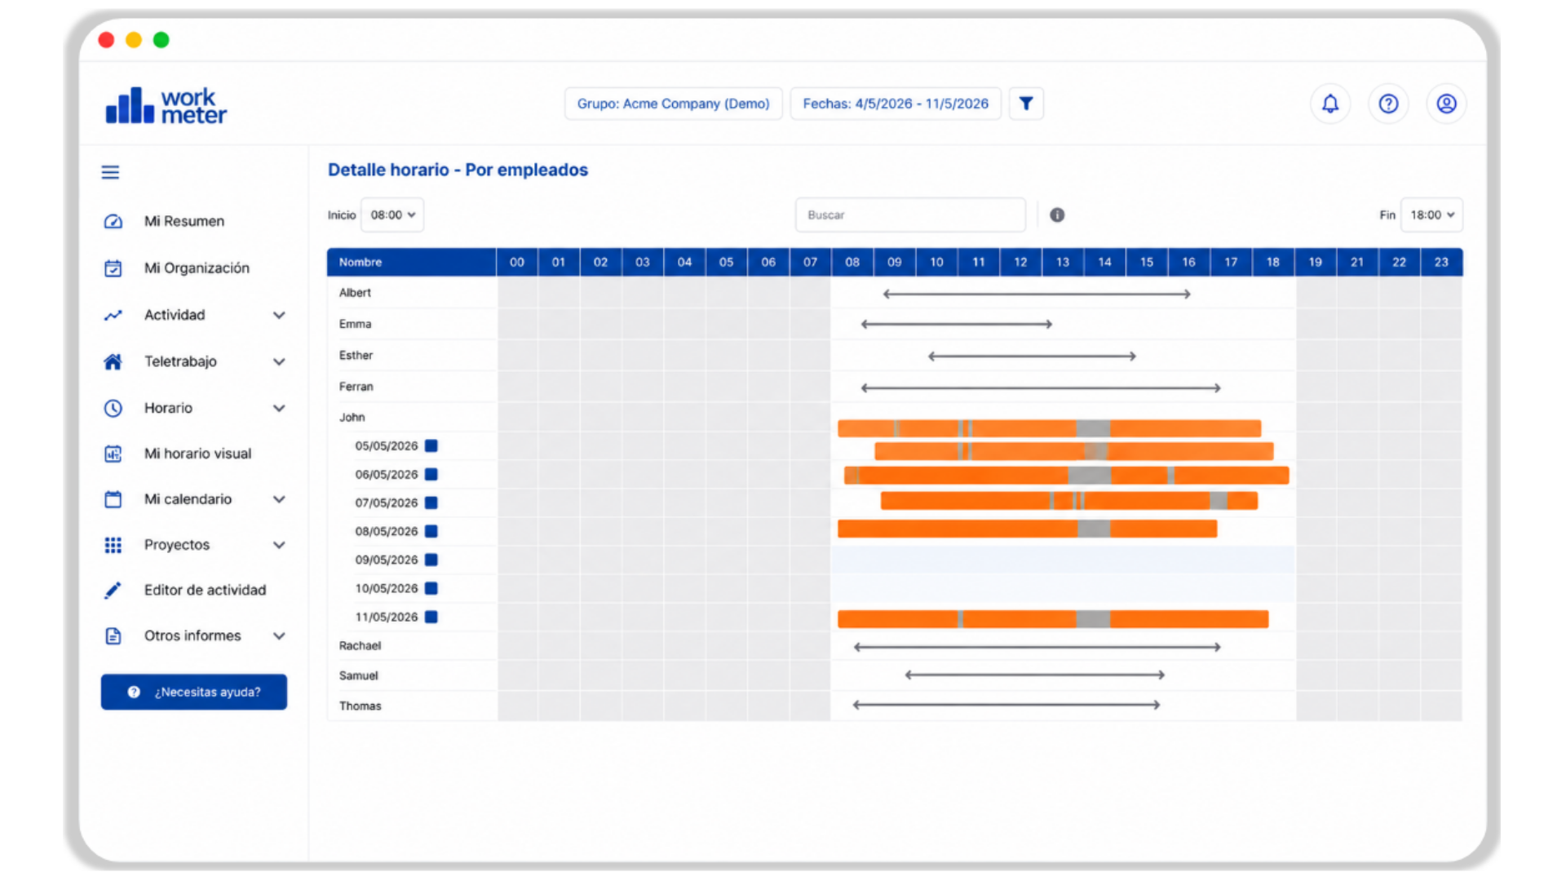Click the info icon beside search
Viewport: 1566px width, 881px height.
[1057, 215]
